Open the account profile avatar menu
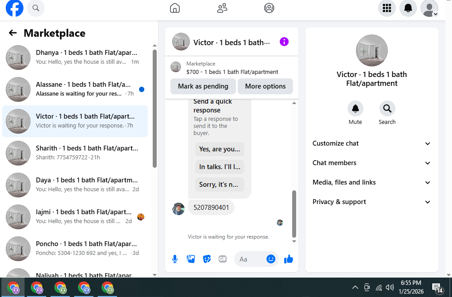 point(429,8)
